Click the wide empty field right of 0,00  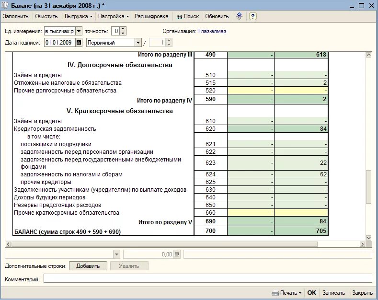pos(278,254)
